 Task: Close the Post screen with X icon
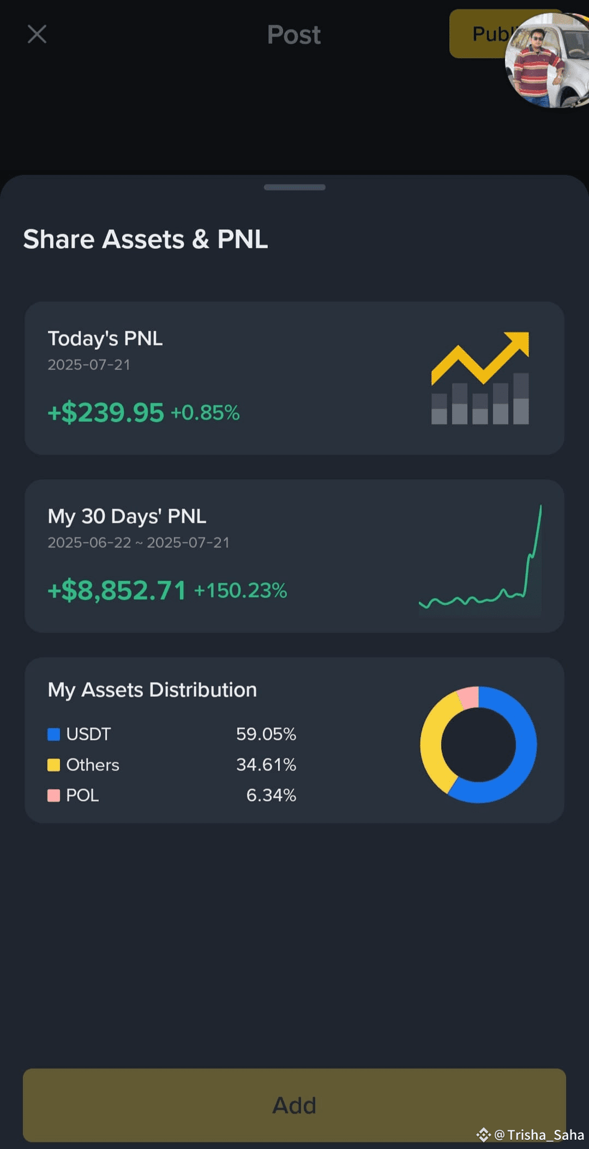(x=37, y=34)
